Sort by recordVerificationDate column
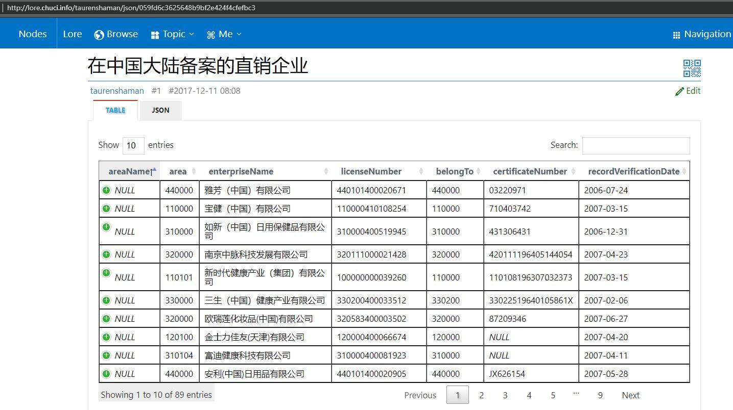This screenshot has width=733, height=410. click(x=634, y=171)
